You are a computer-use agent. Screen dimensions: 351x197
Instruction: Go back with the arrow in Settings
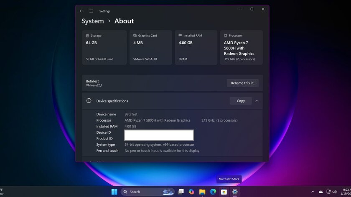pos(81,11)
